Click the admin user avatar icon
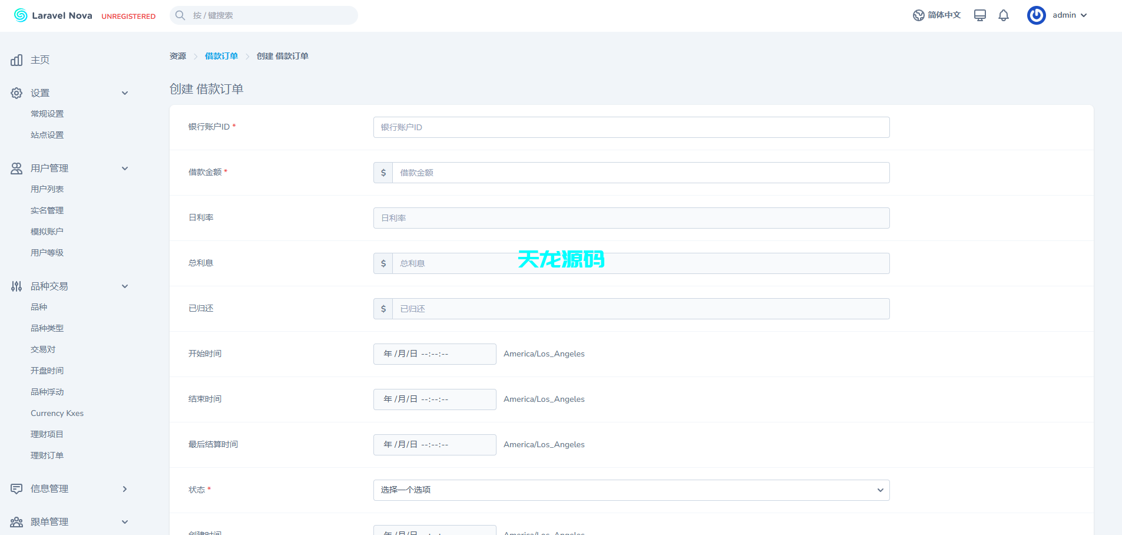1122x535 pixels. click(1037, 15)
